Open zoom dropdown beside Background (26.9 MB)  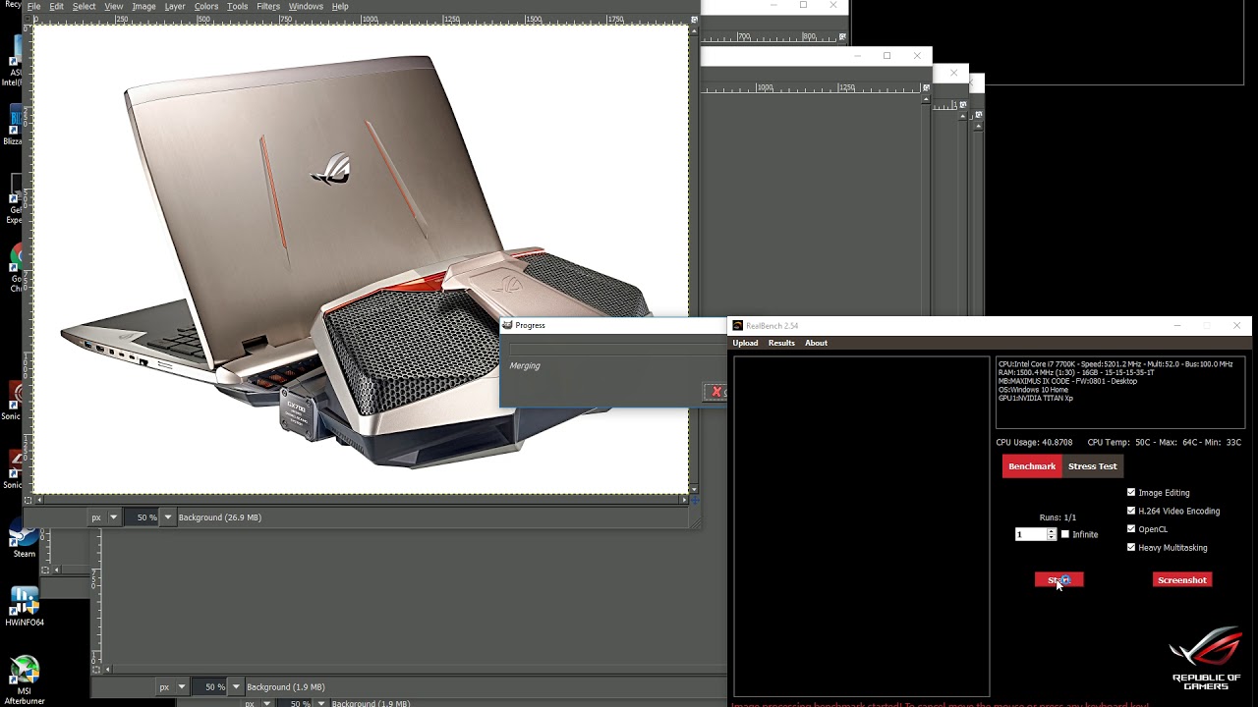point(168,517)
